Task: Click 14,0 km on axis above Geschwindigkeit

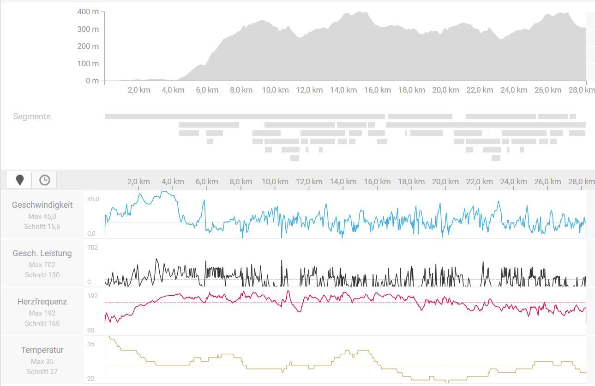Action: [343, 181]
